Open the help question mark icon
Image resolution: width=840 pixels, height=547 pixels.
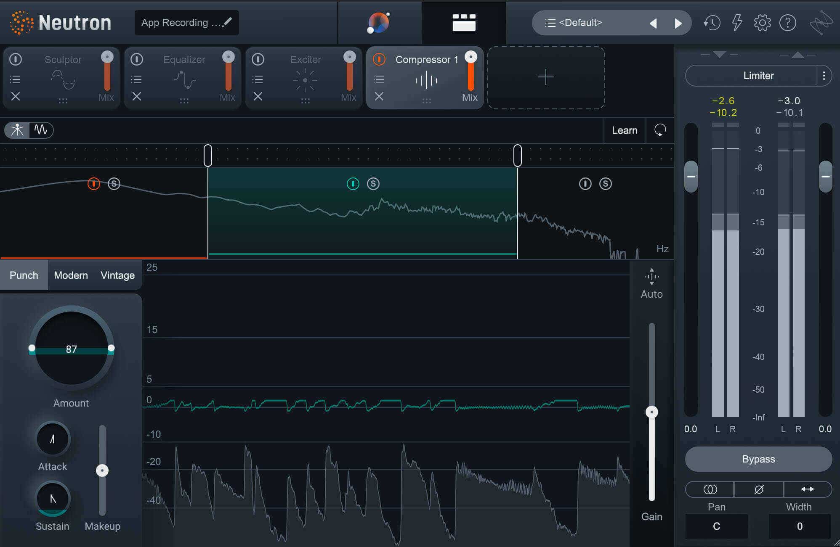(787, 23)
